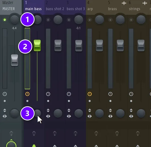This screenshot has height=147, width=151.
Task: Open the Master track latency clock
Action: [5, 94]
